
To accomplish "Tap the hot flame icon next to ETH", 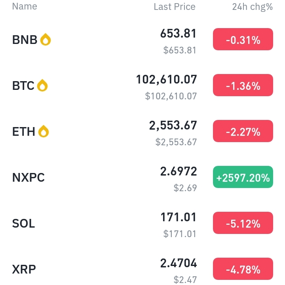I will [x=44, y=131].
